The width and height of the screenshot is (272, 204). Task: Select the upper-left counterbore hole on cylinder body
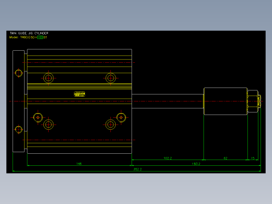48,78
